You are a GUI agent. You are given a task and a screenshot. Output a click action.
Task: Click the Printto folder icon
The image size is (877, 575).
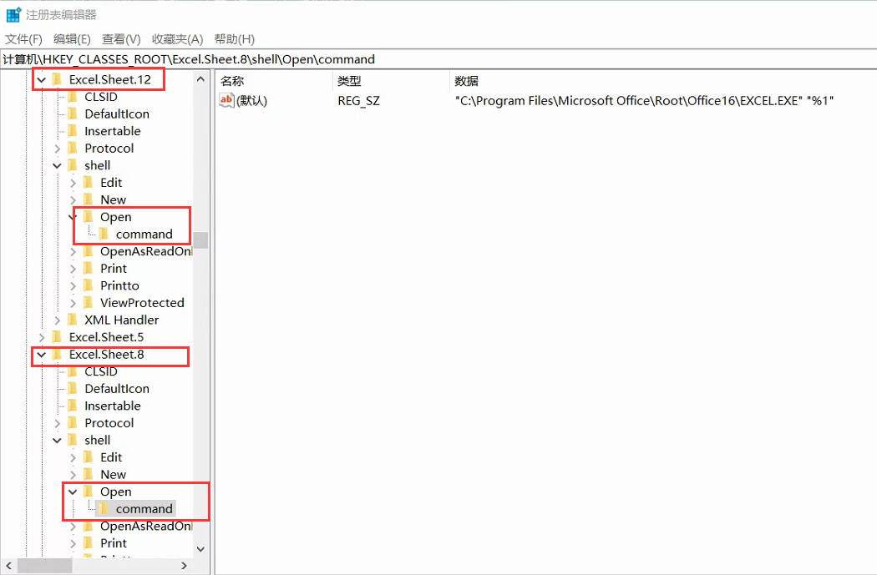pyautogui.click(x=89, y=285)
